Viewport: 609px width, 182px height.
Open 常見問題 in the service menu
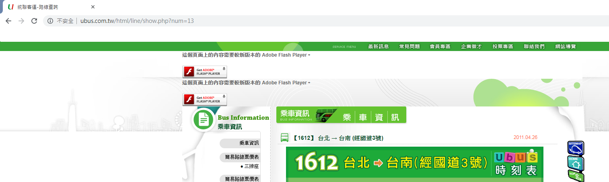(409, 47)
